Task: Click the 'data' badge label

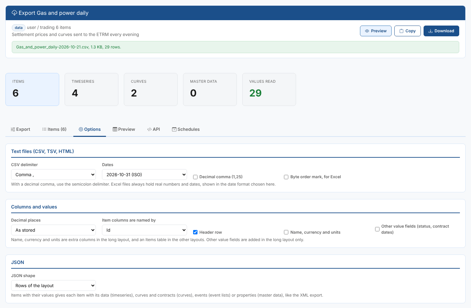Action: tap(19, 28)
